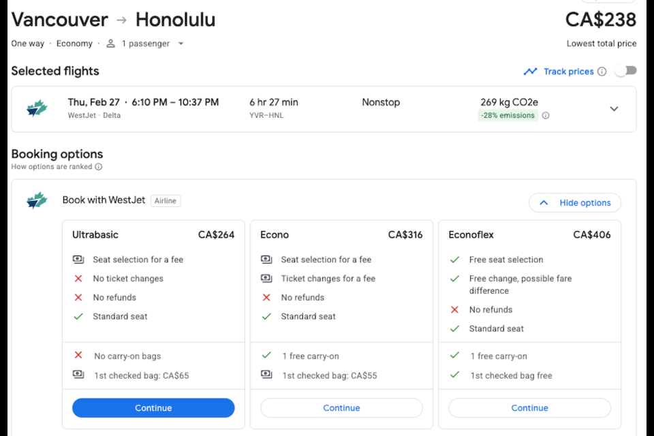This screenshot has height=436, width=654.
Task: Click the how options are ranked info icon
Action: pos(98,166)
